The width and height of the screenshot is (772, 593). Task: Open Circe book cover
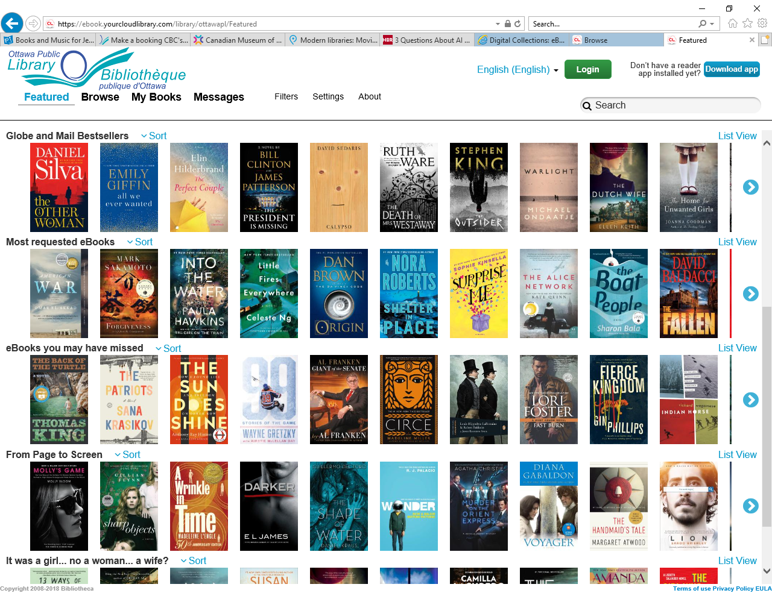[x=409, y=400]
